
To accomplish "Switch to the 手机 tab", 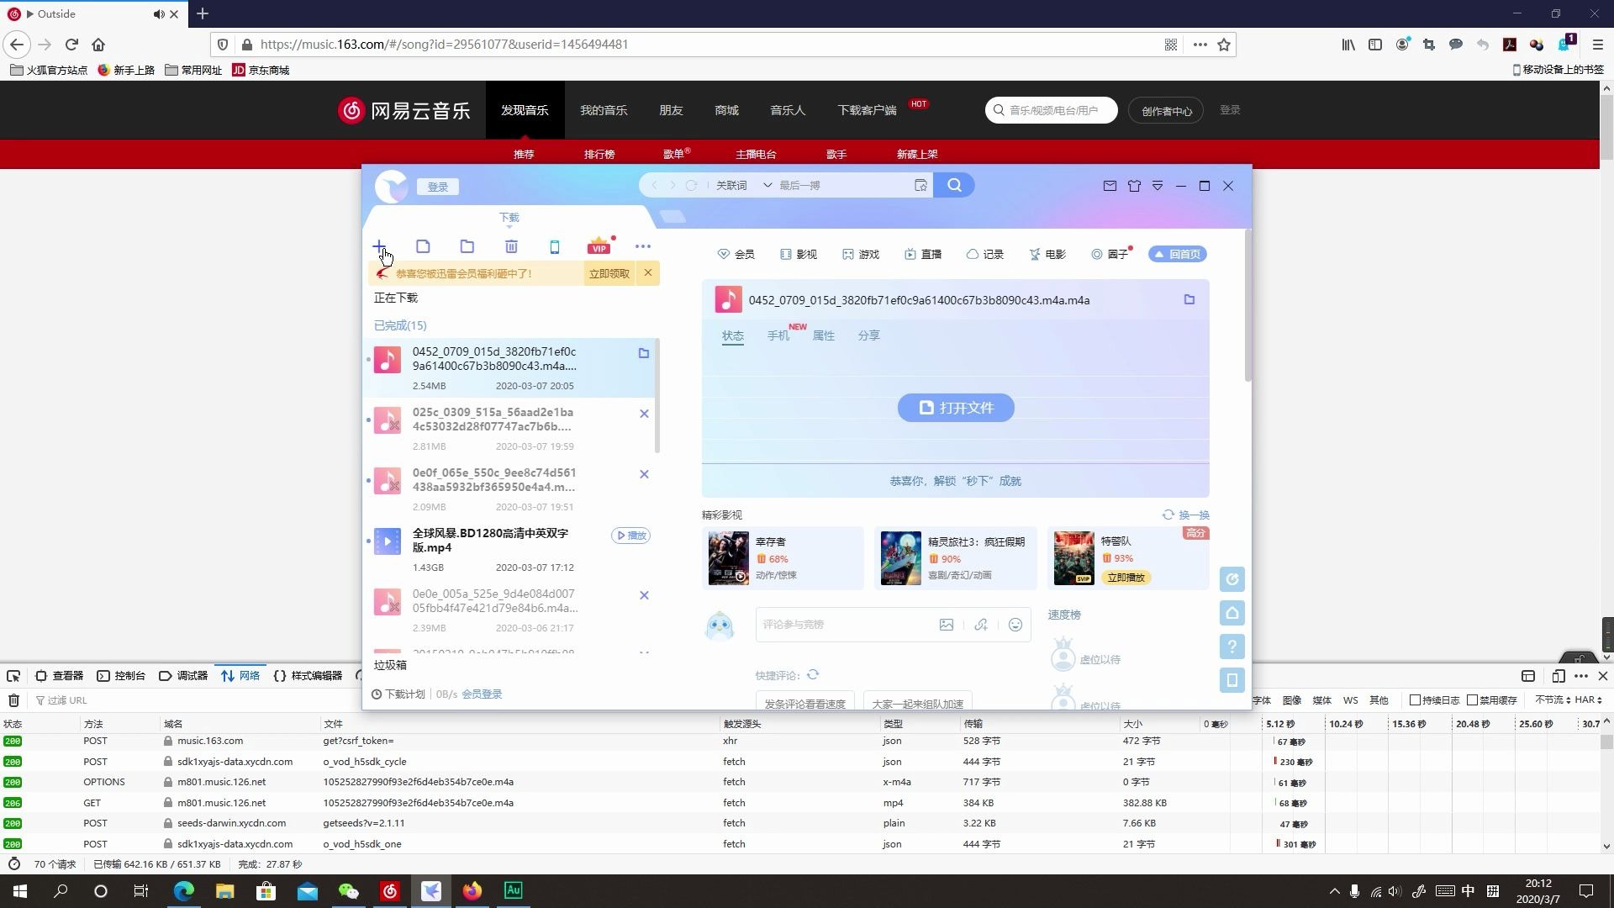I will click(778, 335).
